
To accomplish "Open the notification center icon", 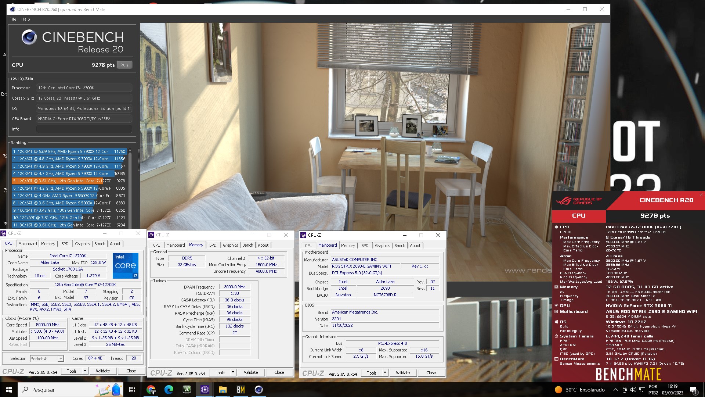I will pos(693,390).
